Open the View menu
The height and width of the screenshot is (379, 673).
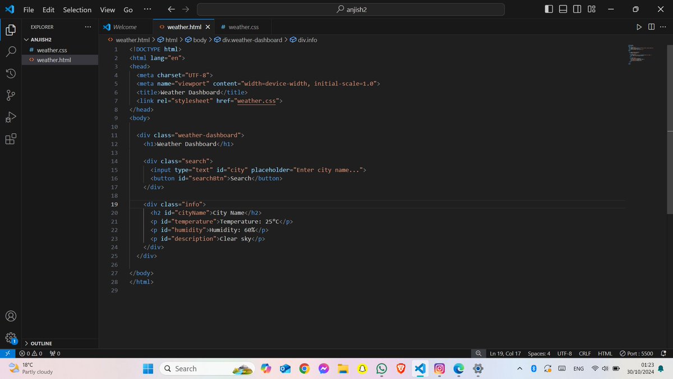pyautogui.click(x=107, y=10)
